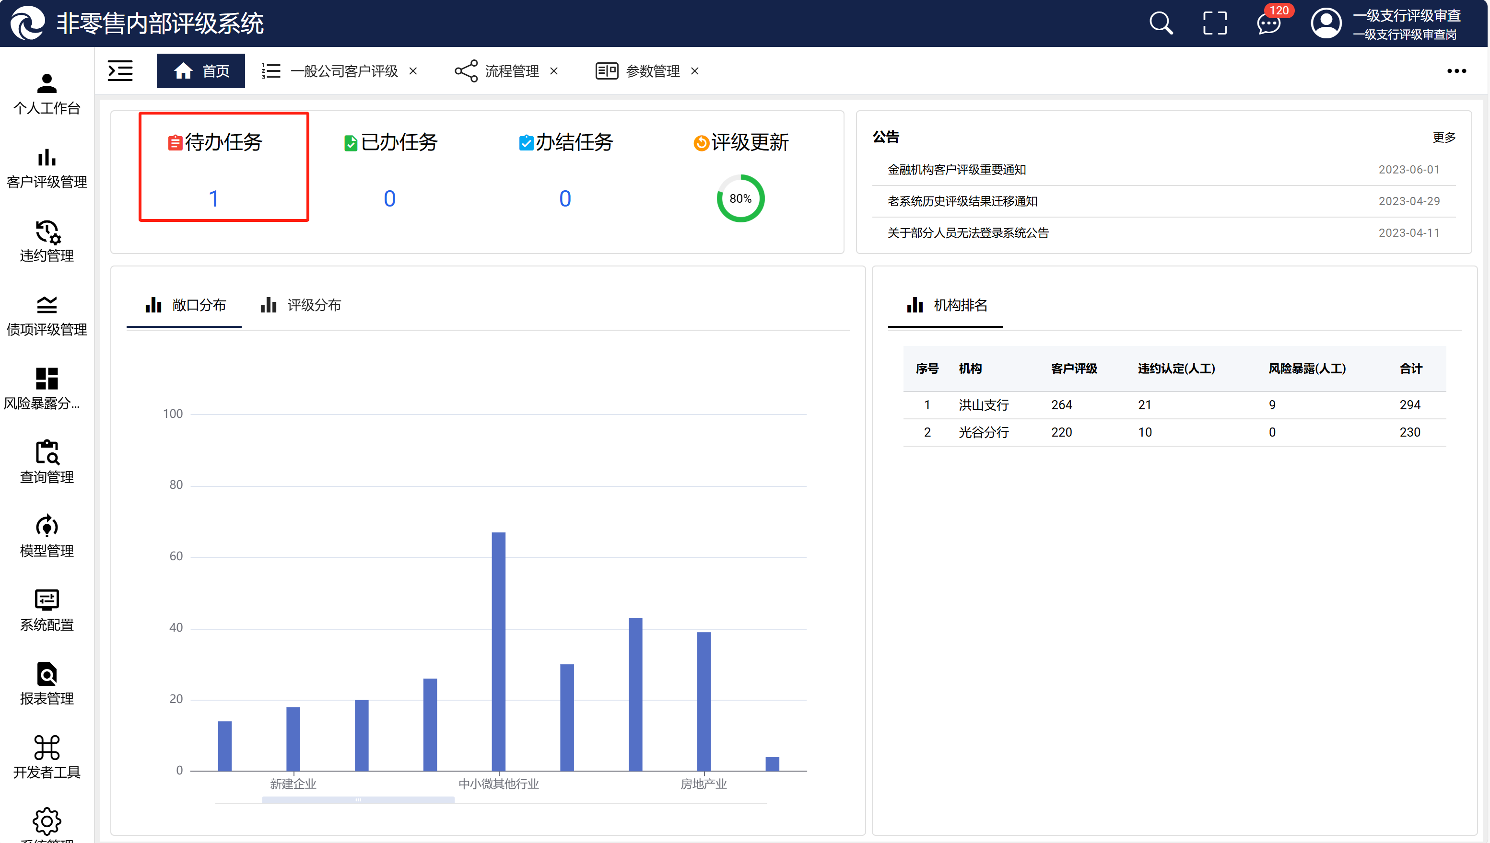Toggle fullscreen mode icon
The image size is (1490, 843).
(1215, 24)
